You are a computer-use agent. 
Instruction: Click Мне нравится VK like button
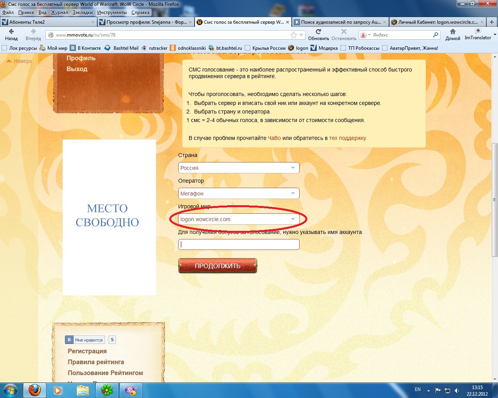[x=85, y=340]
